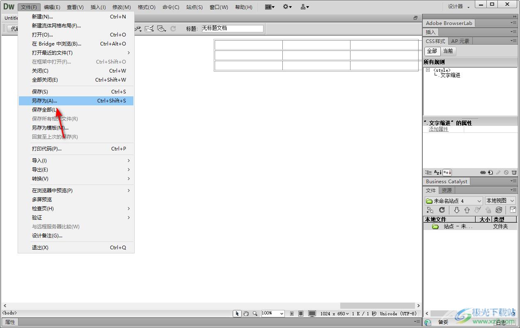The height and width of the screenshot is (328, 520).
Task: Click the site folder icon in file list
Action: click(435, 226)
